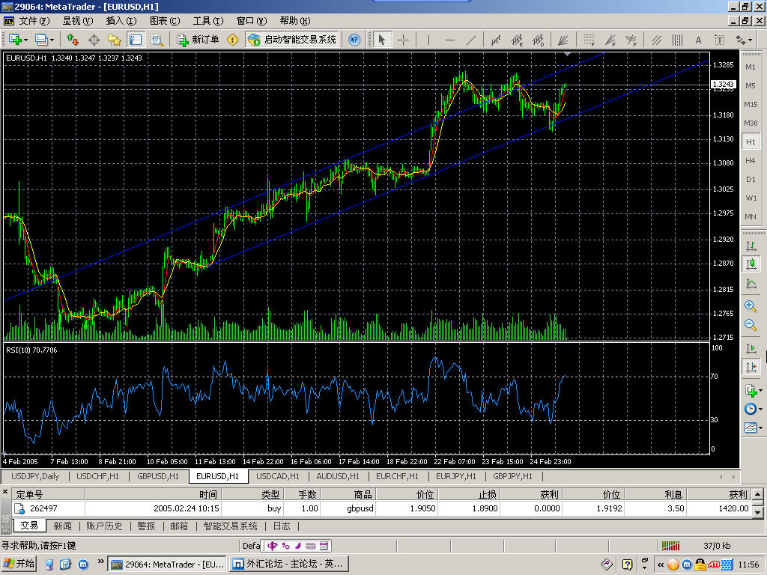
Task: Toggle the H4 timeframe button
Action: point(751,160)
